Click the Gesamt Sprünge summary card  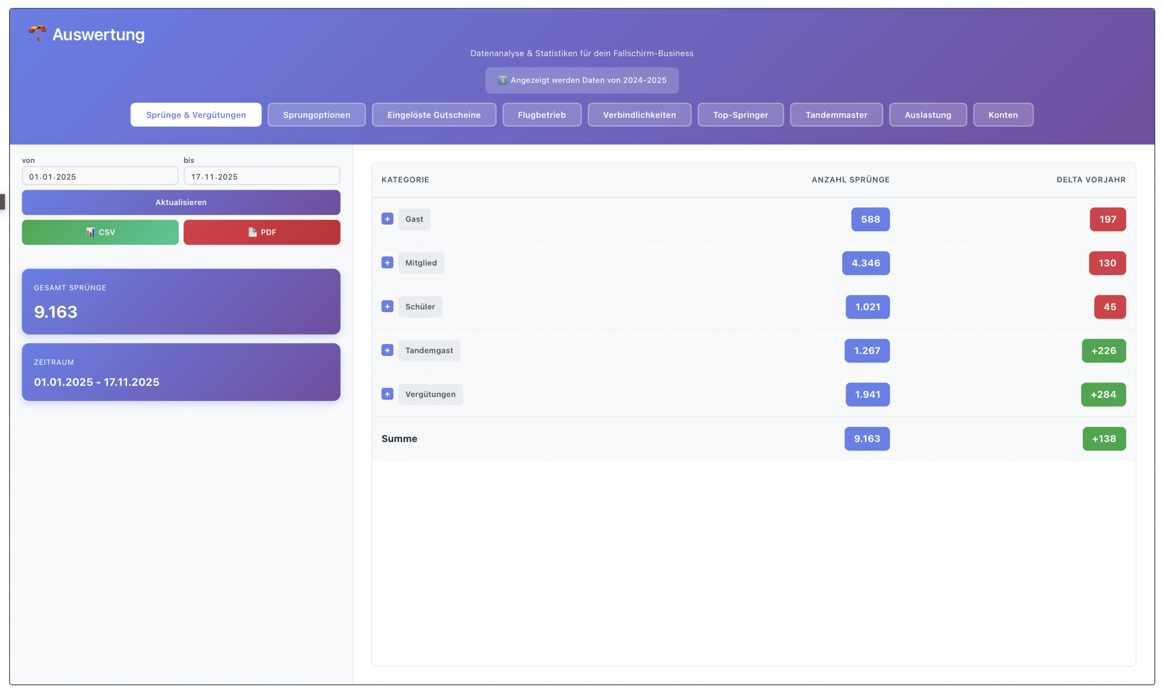click(181, 301)
